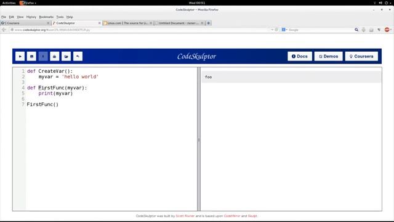
Task: Click the toolbar extension icon left of Adblock
Action: click(x=379, y=30)
